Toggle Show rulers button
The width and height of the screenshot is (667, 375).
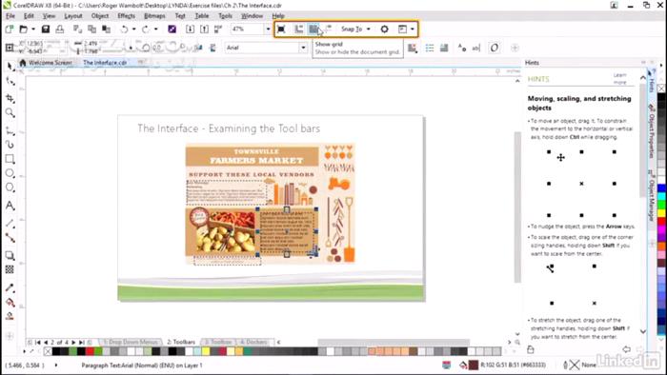(299, 29)
